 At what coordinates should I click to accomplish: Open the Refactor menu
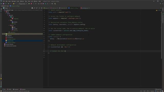[22, 1]
